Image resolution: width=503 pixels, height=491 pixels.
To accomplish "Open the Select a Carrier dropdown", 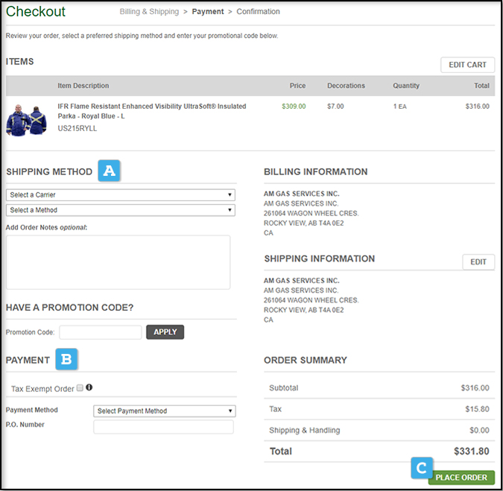I will point(121,195).
